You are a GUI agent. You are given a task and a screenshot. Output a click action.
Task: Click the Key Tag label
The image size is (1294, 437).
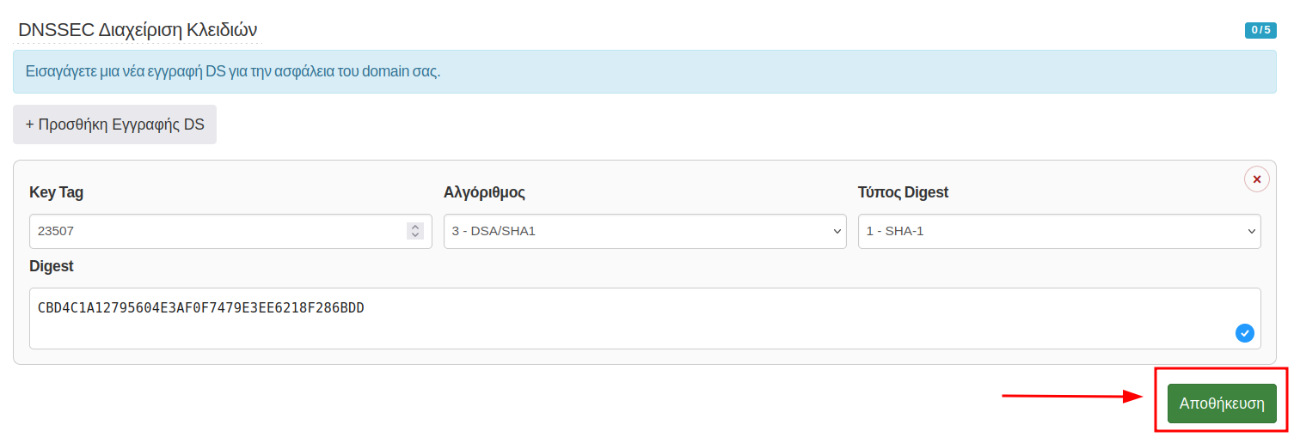57,192
